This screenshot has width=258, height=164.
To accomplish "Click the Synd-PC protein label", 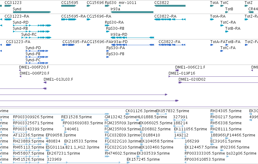I will (33, 60).
